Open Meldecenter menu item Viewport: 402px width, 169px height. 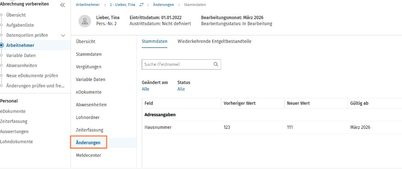coord(89,155)
